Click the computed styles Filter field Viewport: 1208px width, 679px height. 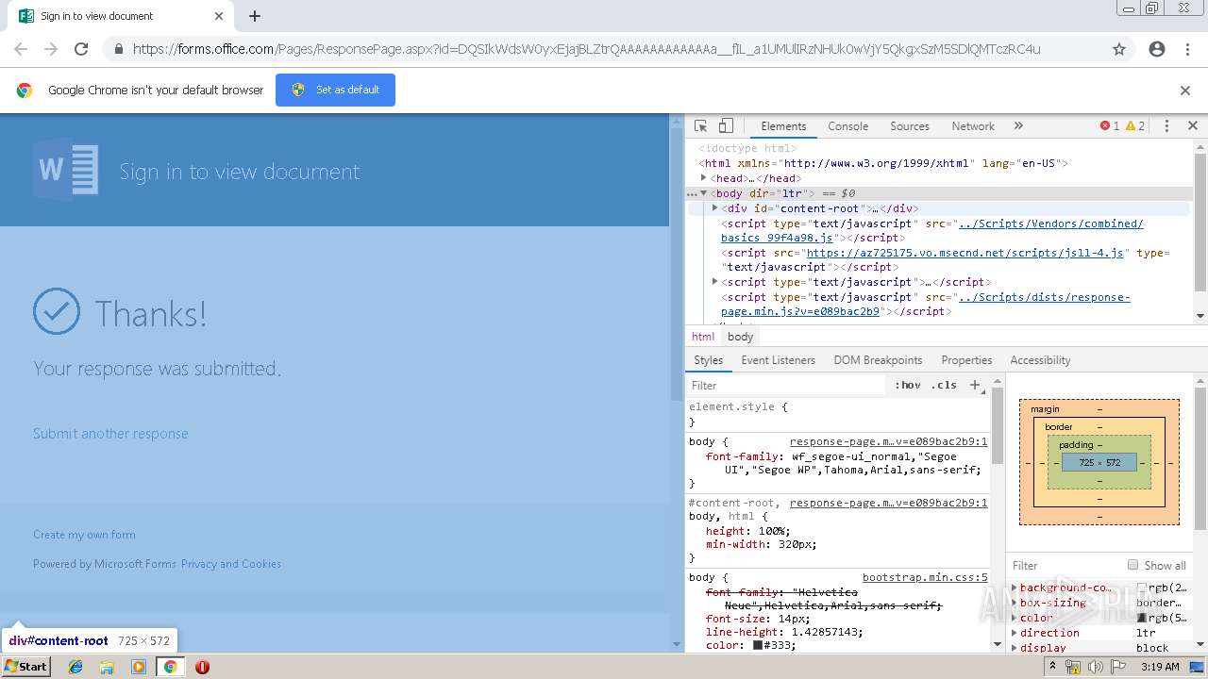[1065, 566]
